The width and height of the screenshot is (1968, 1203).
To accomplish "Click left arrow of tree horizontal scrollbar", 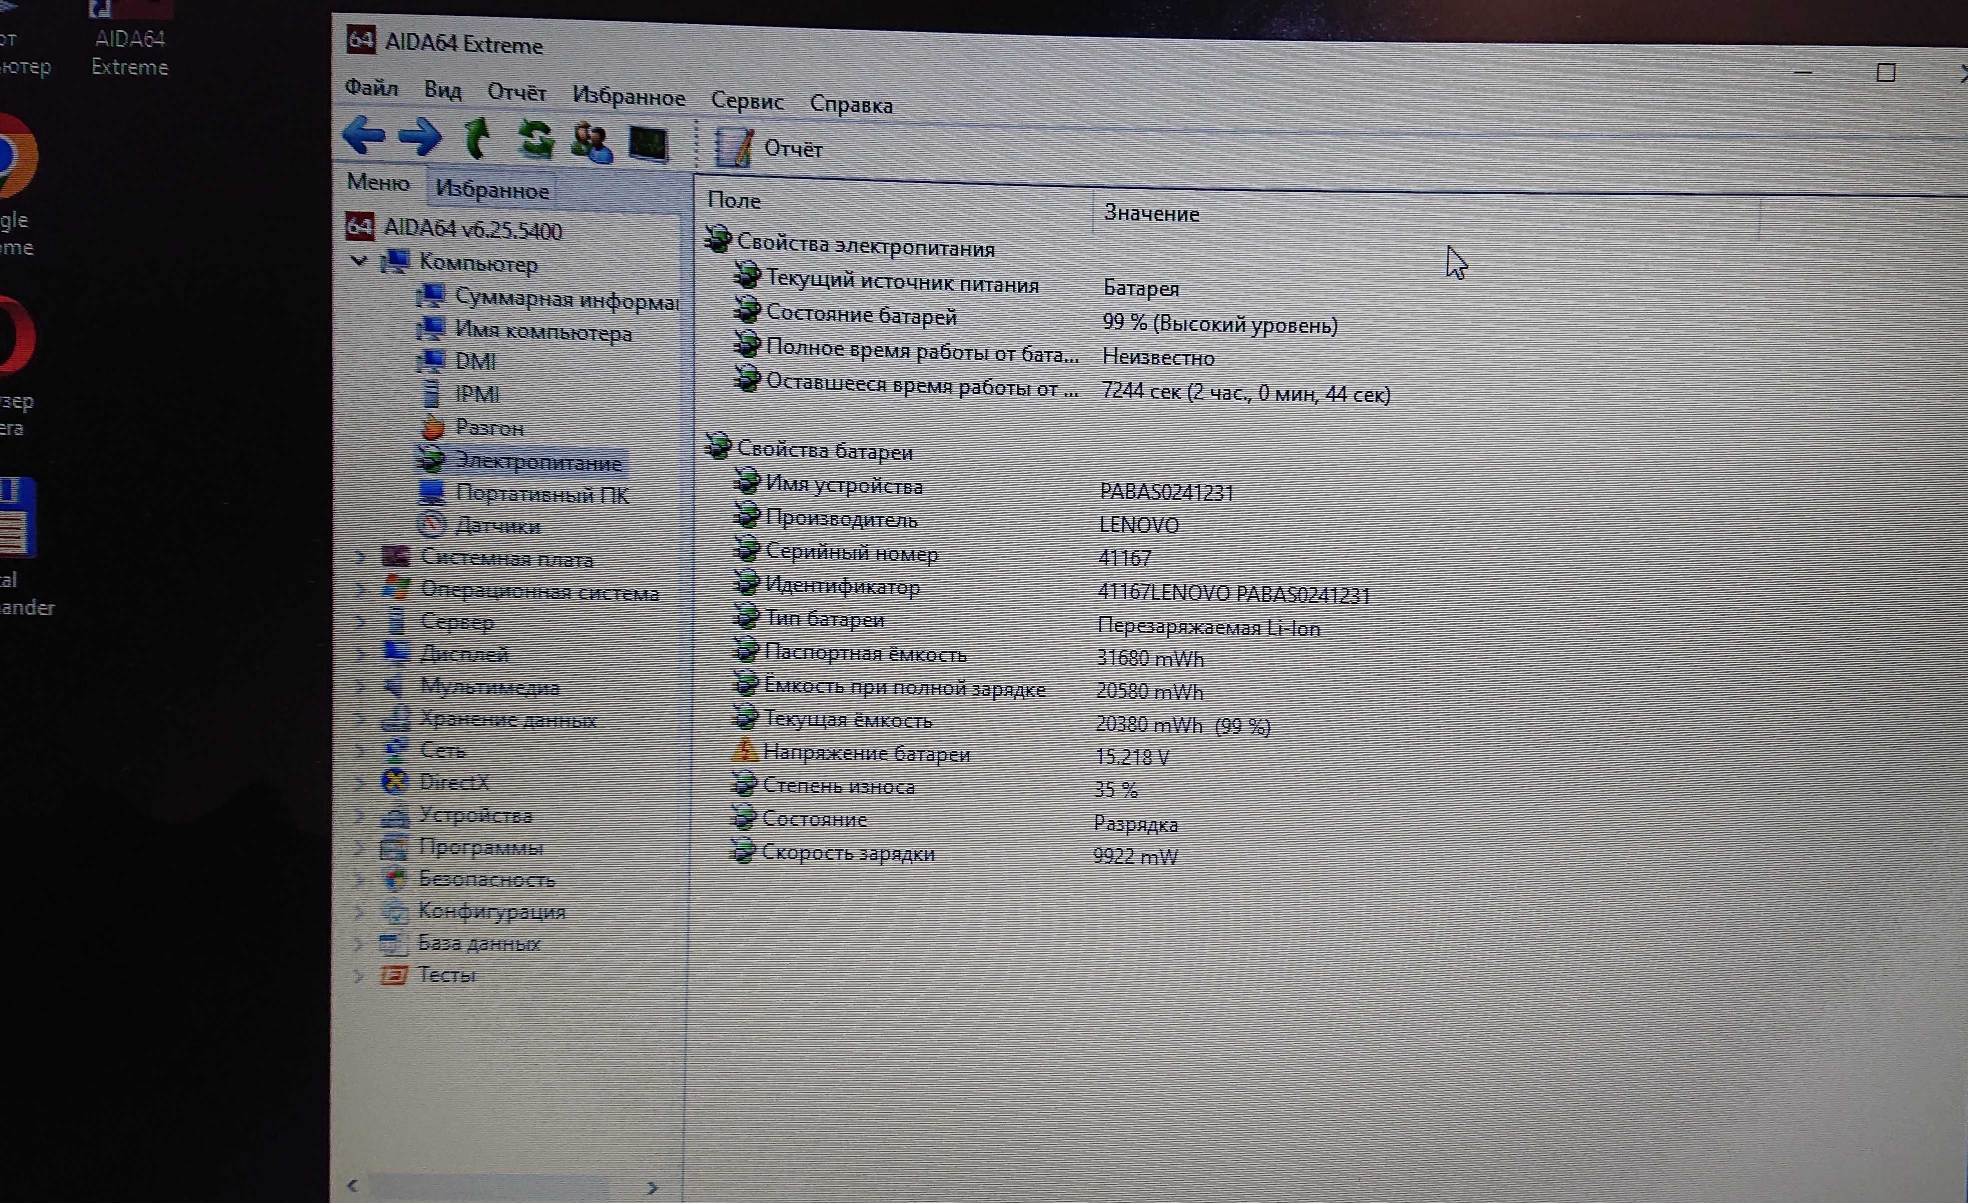I will point(352,1185).
